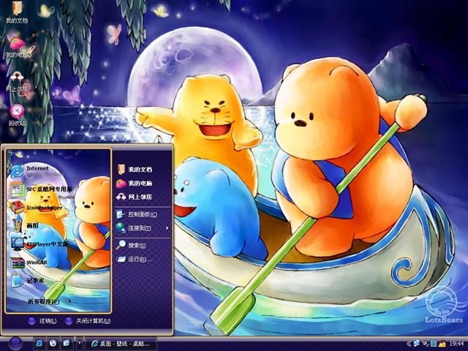Switch to 桌面 - 壁纸 - 桌酷... taskbar window
The height and width of the screenshot is (351, 468).
pos(121,344)
